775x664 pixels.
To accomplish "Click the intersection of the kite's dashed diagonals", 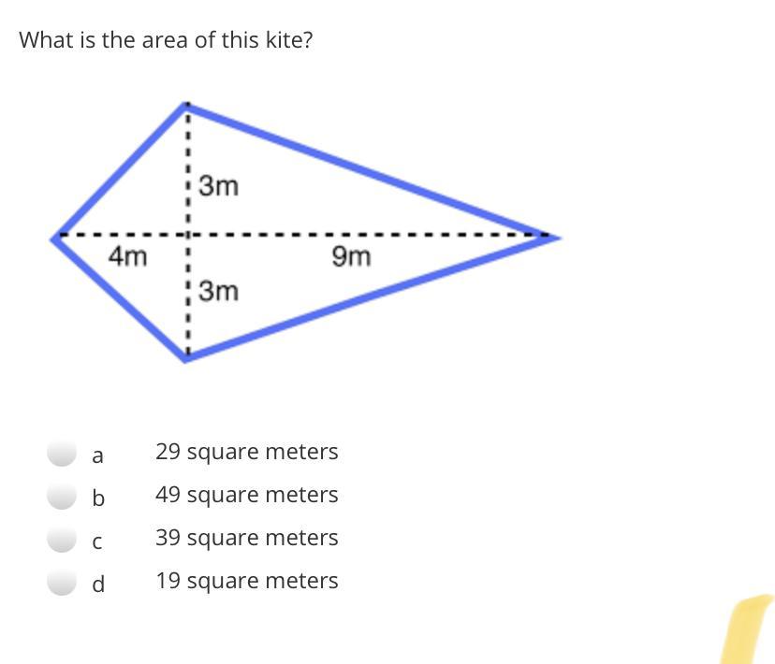I will [x=187, y=235].
